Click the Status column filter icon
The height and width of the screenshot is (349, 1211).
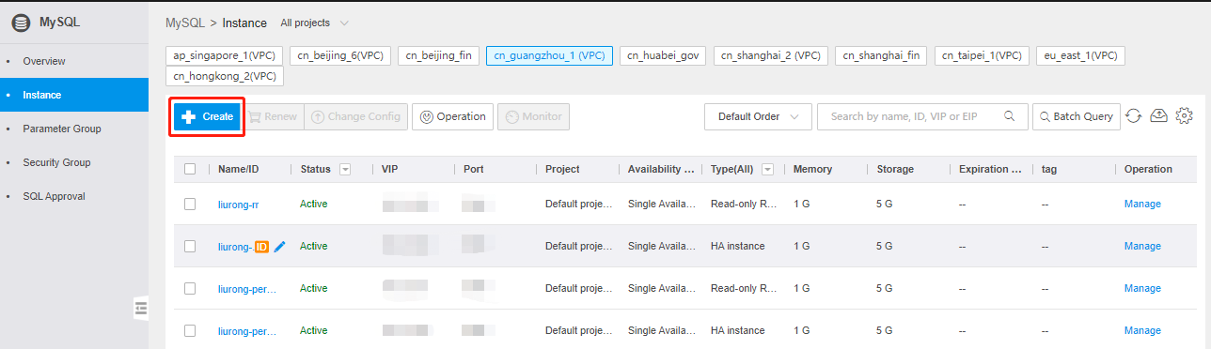(x=345, y=170)
